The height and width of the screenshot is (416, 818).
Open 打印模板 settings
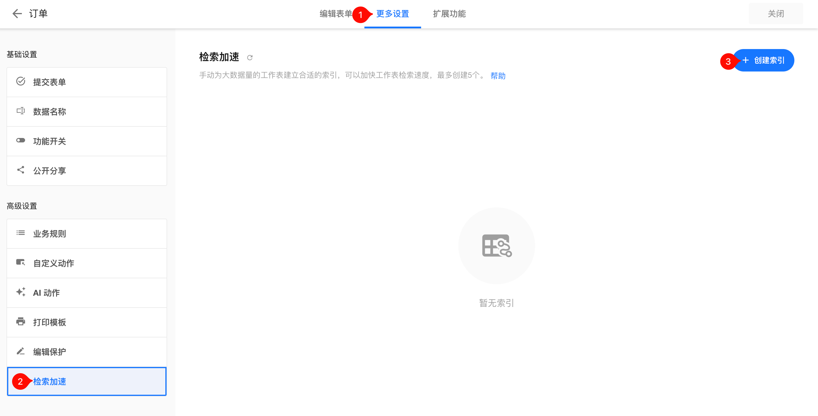click(87, 322)
